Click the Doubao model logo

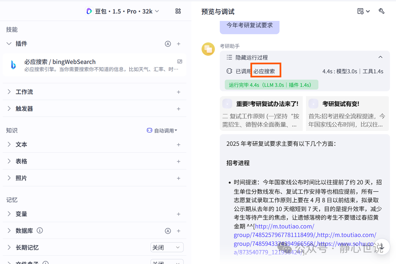pyautogui.click(x=89, y=11)
